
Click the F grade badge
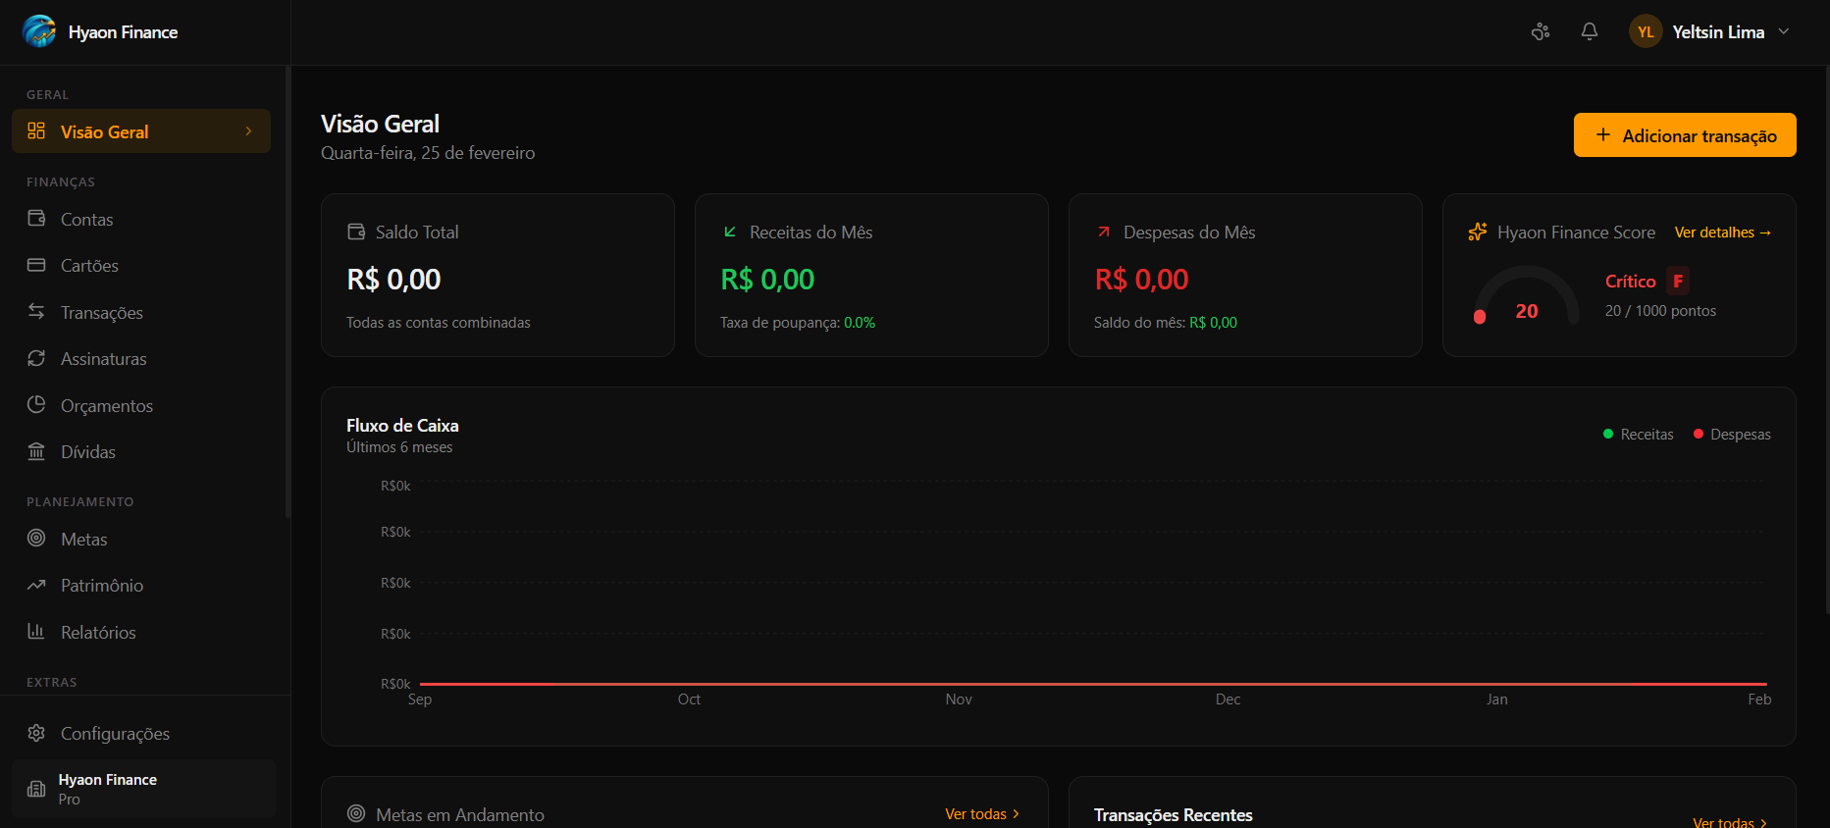pyautogui.click(x=1678, y=281)
